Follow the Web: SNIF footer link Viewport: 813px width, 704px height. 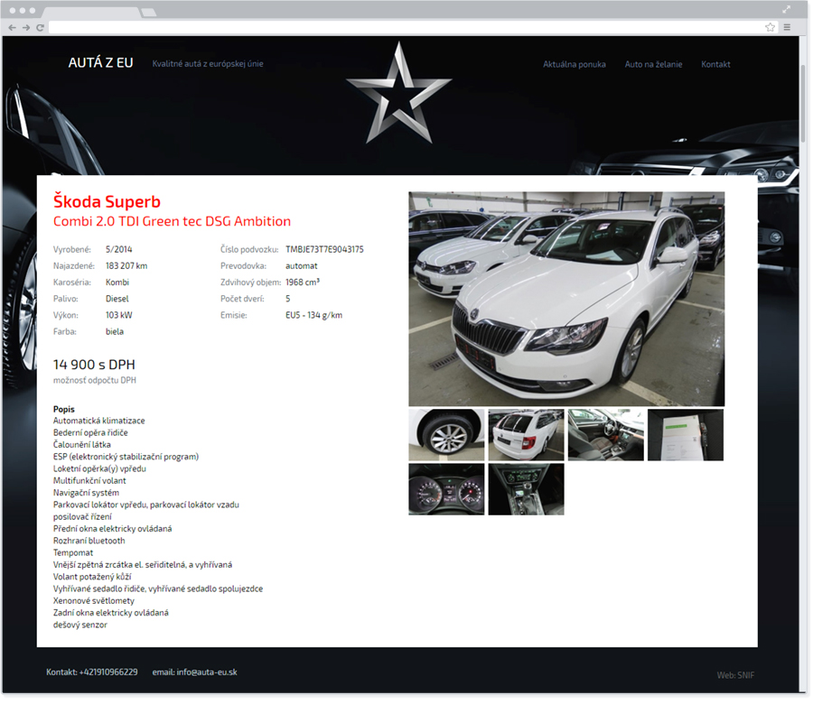click(x=735, y=675)
